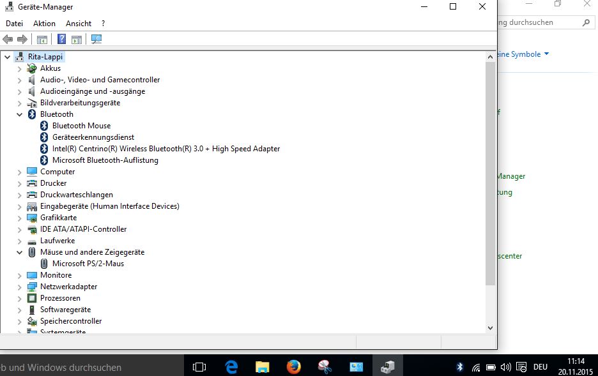Click the device tree vertical scrollbar thumb
The height and width of the screenshot is (376, 598).
pyautogui.click(x=490, y=174)
